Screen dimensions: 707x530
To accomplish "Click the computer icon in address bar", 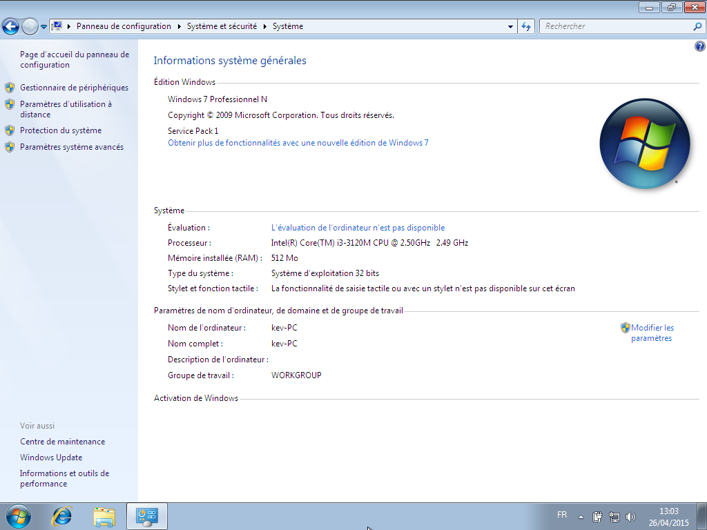I will (x=57, y=26).
